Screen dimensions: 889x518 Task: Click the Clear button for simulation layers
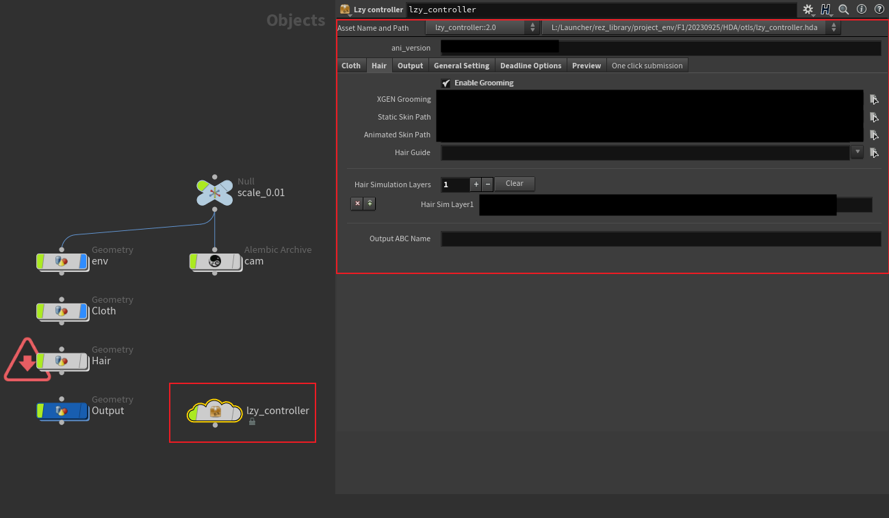(x=514, y=184)
